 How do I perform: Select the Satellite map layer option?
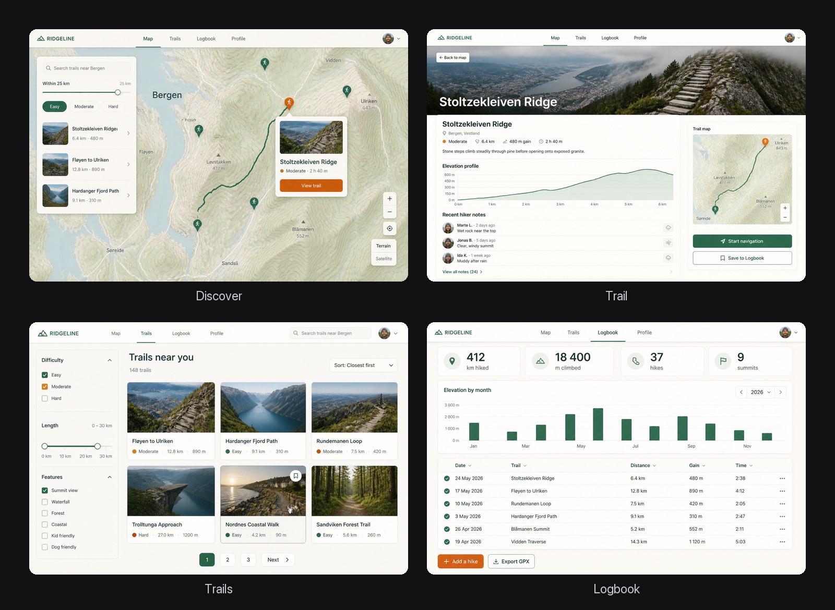point(384,259)
